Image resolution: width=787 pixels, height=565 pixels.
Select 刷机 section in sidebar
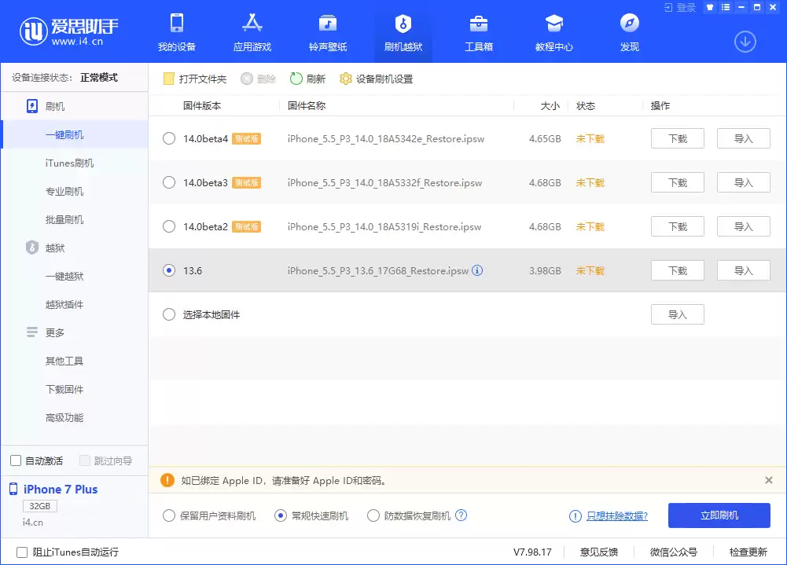click(x=74, y=106)
